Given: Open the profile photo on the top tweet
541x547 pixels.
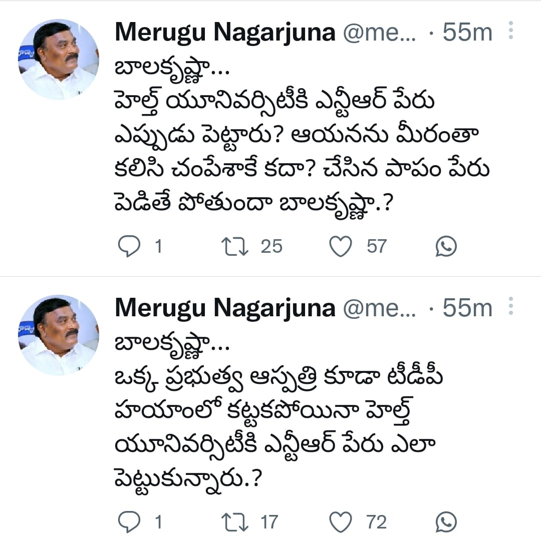Looking at the screenshot, I should tap(59, 59).
